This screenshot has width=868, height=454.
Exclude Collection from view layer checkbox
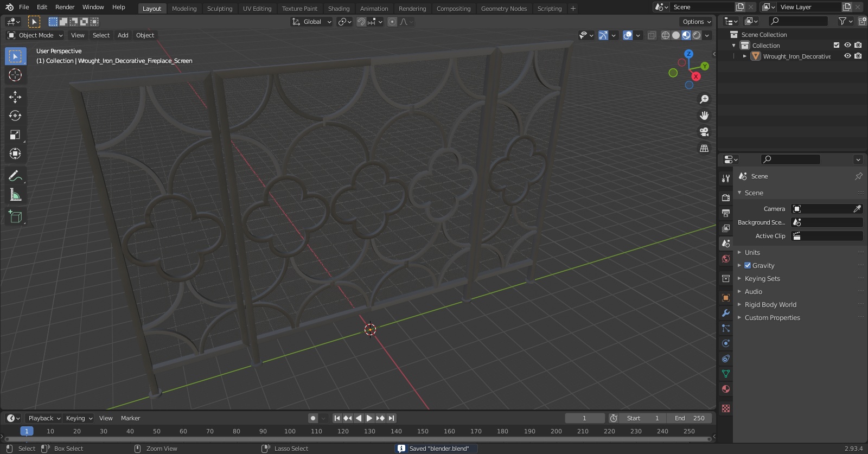pyautogui.click(x=837, y=45)
